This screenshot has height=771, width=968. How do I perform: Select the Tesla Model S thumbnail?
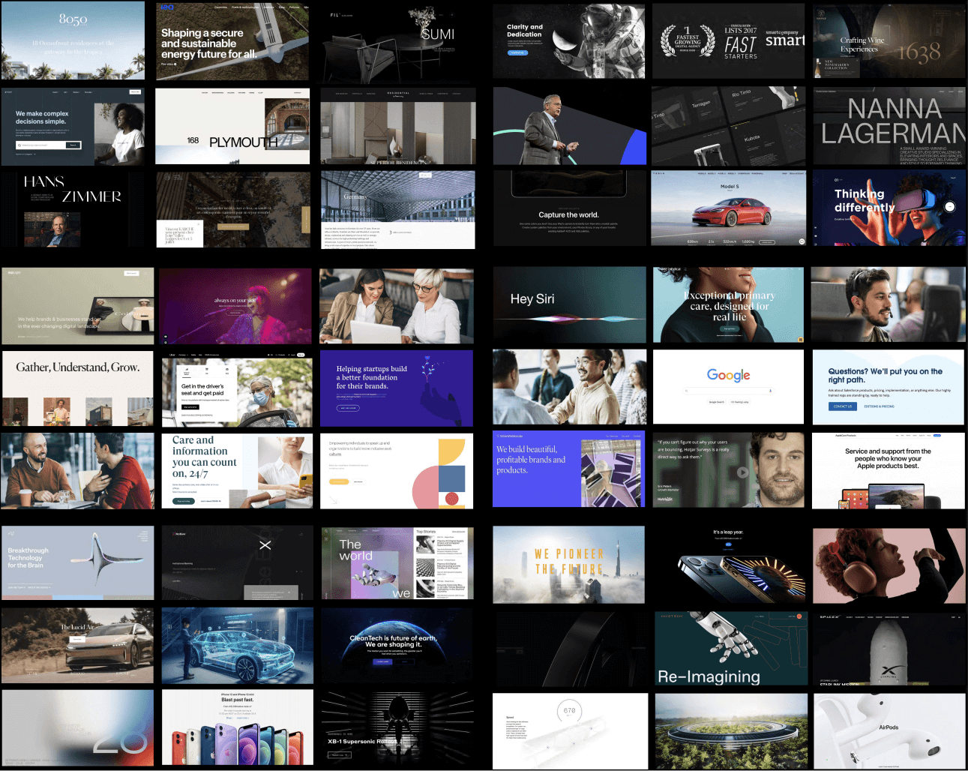tap(728, 208)
